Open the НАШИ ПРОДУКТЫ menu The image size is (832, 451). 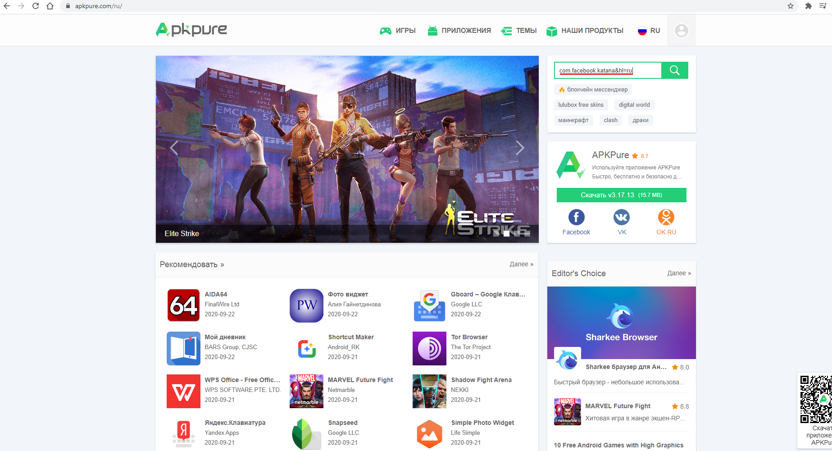click(585, 31)
